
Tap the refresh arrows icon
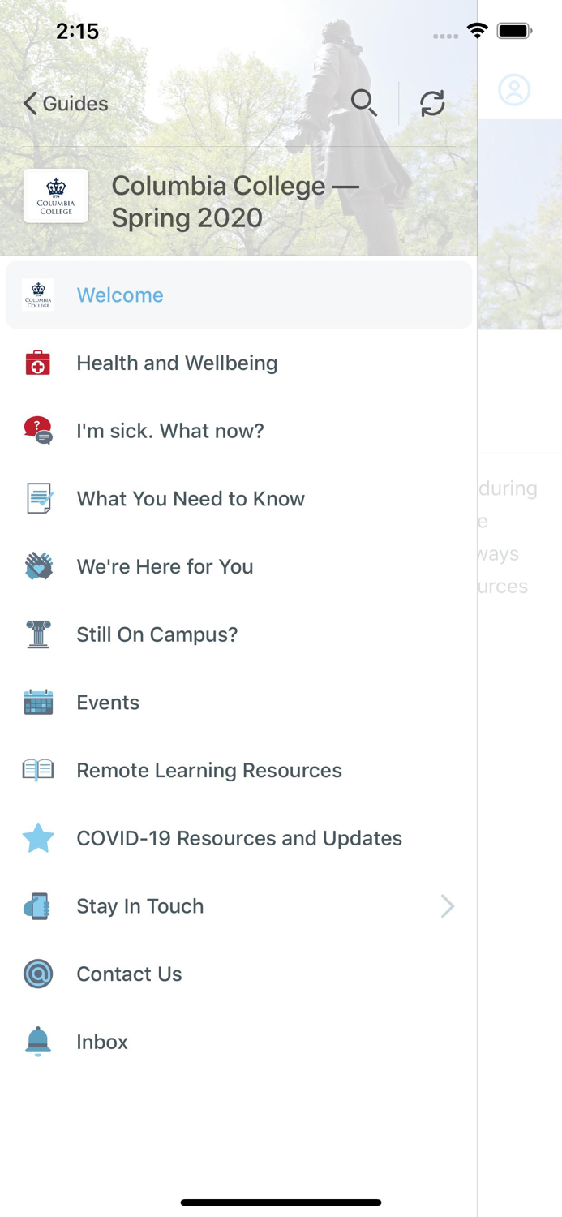(x=432, y=103)
